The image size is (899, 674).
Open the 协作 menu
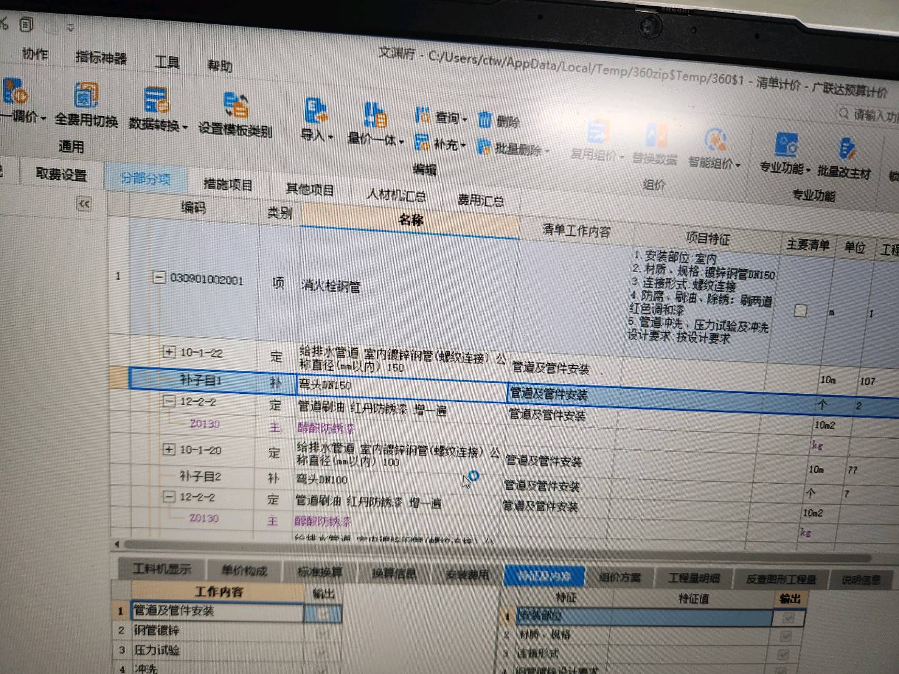[36, 54]
